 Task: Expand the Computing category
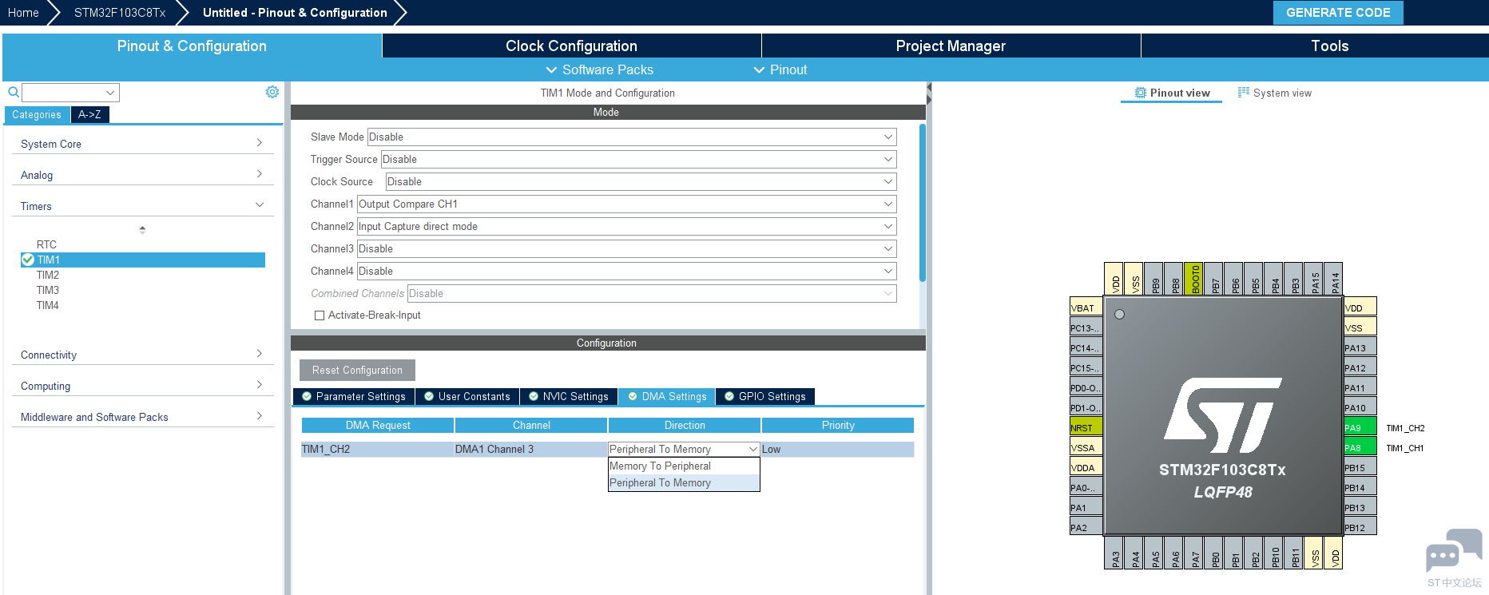142,386
